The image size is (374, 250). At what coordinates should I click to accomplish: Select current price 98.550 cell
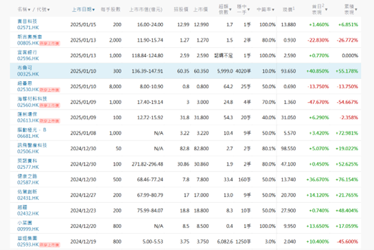point(288,149)
